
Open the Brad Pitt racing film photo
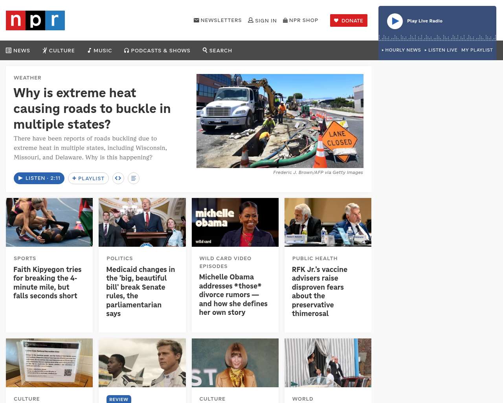pyautogui.click(x=142, y=363)
